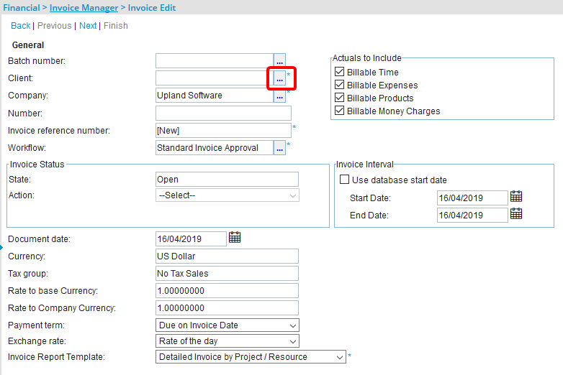
Task: Expand the Action select dropdown
Action: (x=227, y=195)
